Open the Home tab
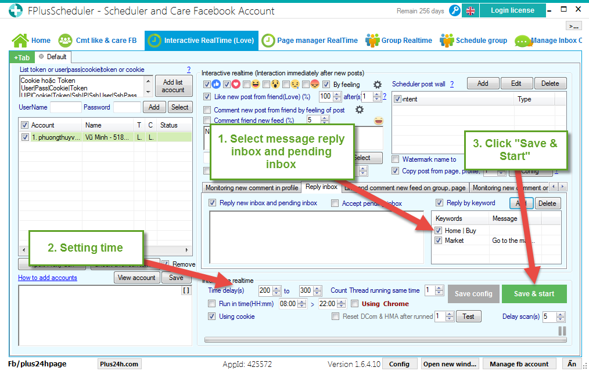The image size is (589, 371). pyautogui.click(x=31, y=41)
